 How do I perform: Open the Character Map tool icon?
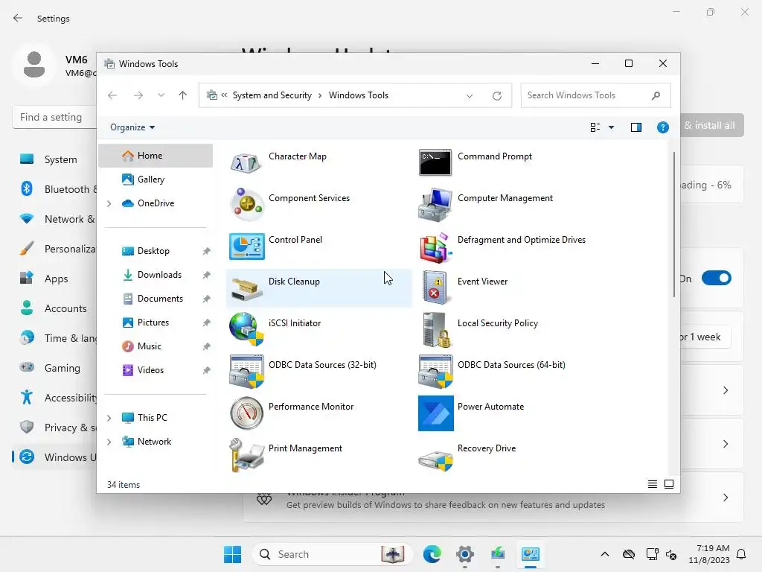(x=246, y=162)
